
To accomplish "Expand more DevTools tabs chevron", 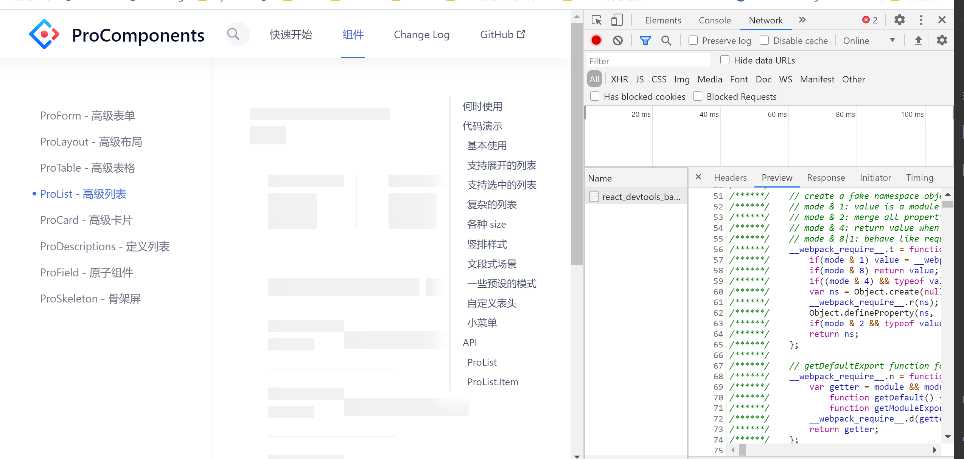I will tap(802, 20).
